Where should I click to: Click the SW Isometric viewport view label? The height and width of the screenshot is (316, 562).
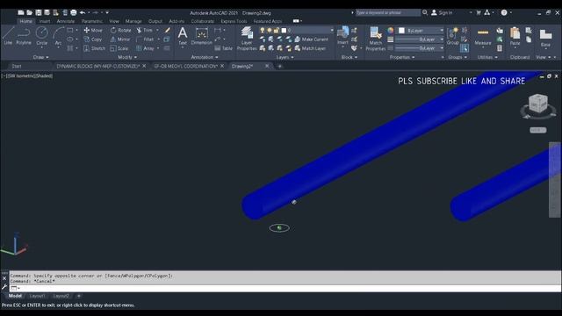tap(21, 76)
